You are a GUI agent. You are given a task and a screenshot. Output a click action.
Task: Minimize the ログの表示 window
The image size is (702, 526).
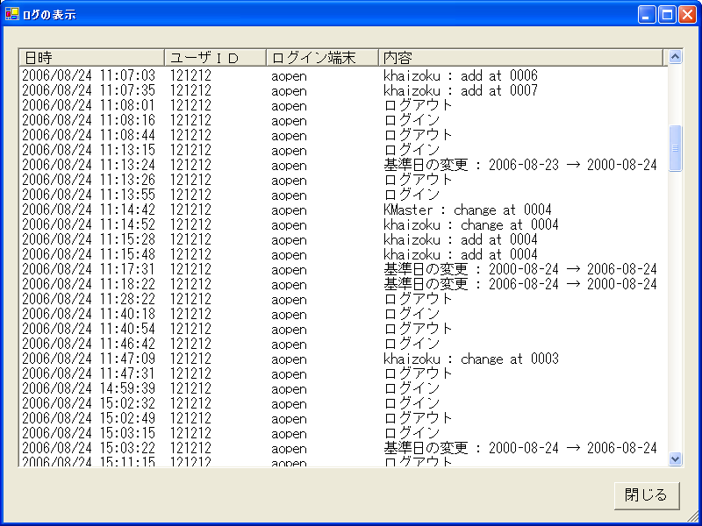[648, 14]
